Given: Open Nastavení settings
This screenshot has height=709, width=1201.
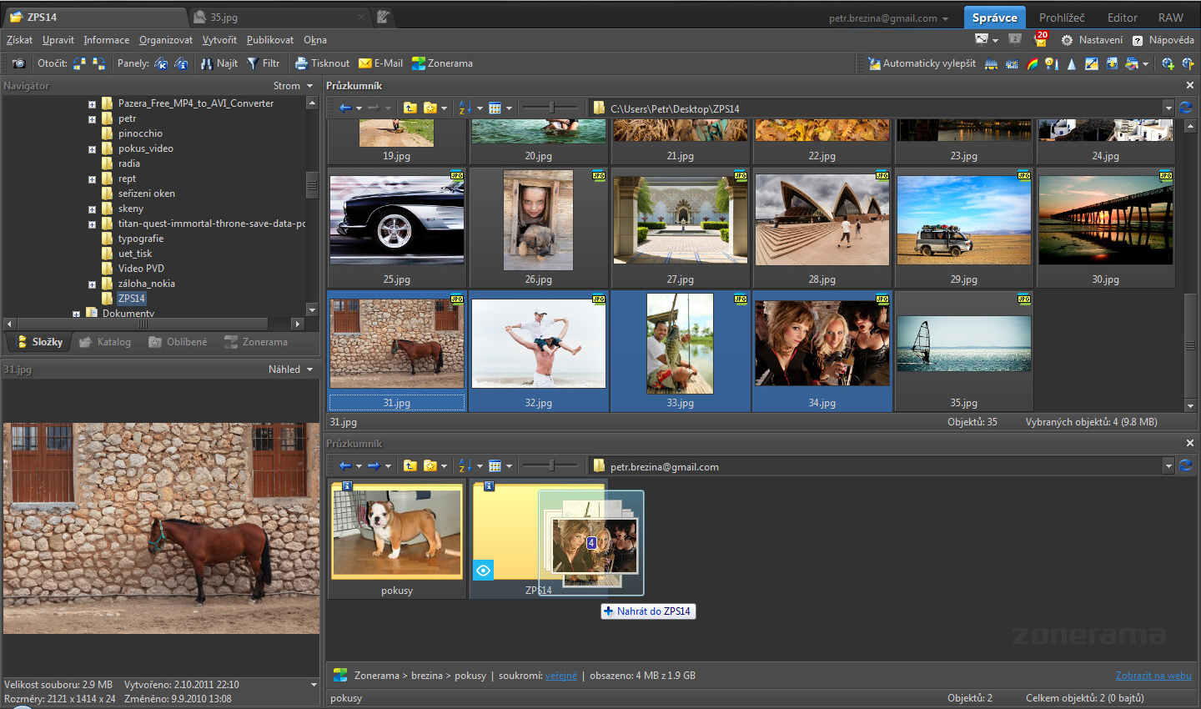Looking at the screenshot, I should (1092, 40).
